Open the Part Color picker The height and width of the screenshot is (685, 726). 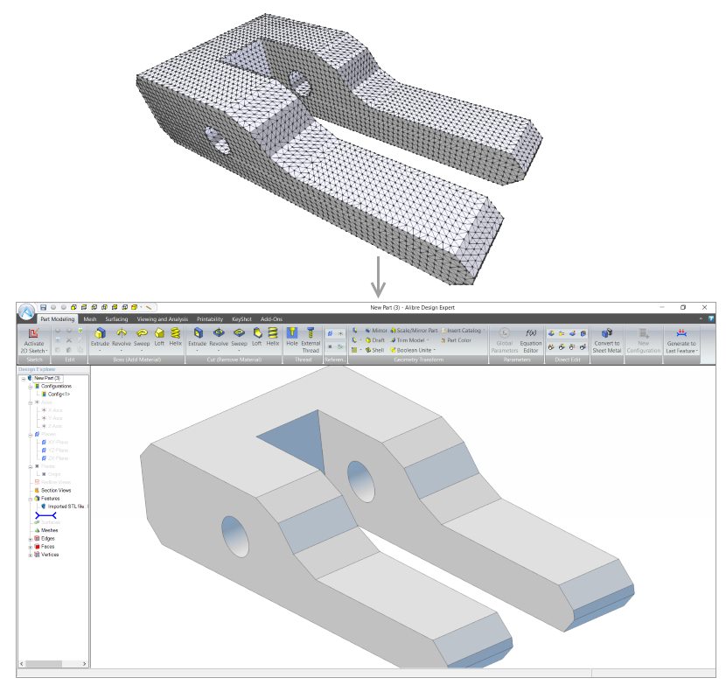click(x=455, y=340)
